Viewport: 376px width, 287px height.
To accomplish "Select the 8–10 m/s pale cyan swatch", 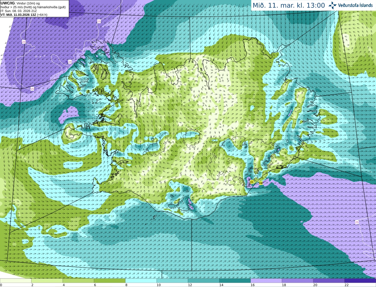I will [x=141, y=281].
